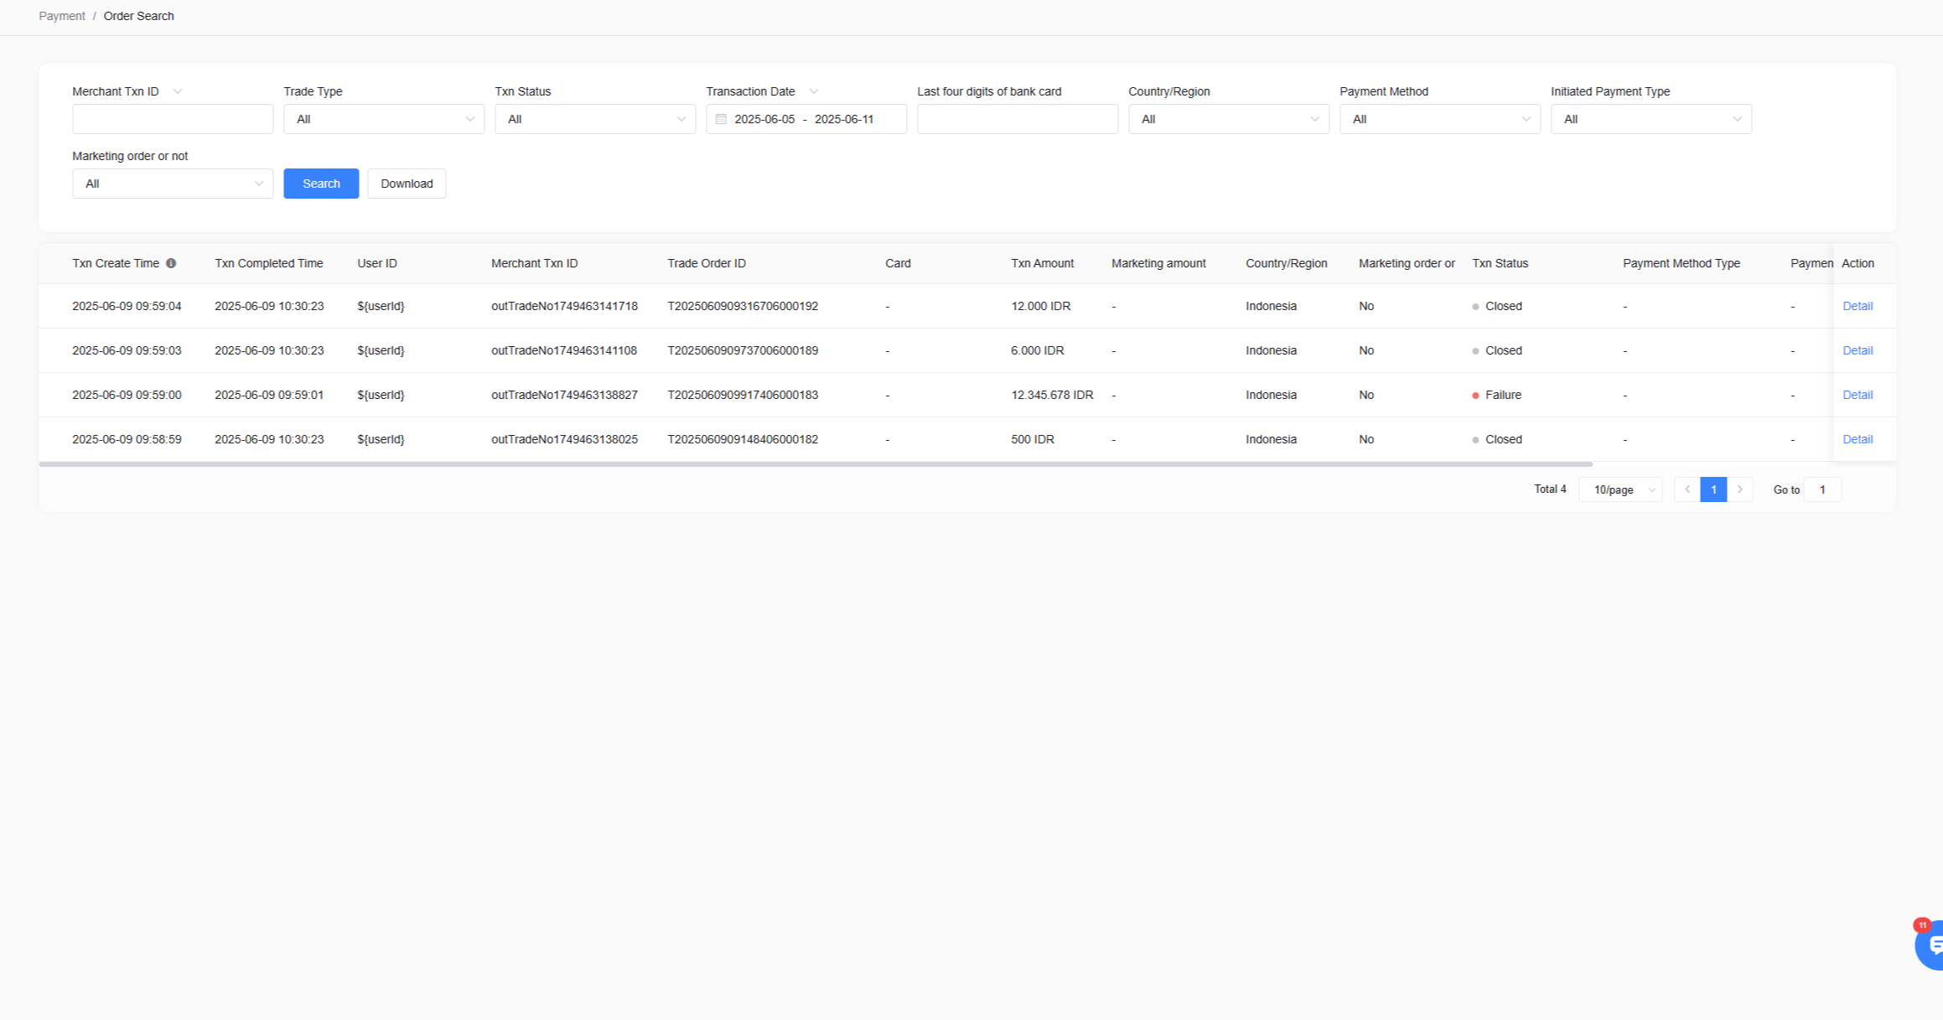
Task: Click the Failure status cell
Action: coord(1497,395)
